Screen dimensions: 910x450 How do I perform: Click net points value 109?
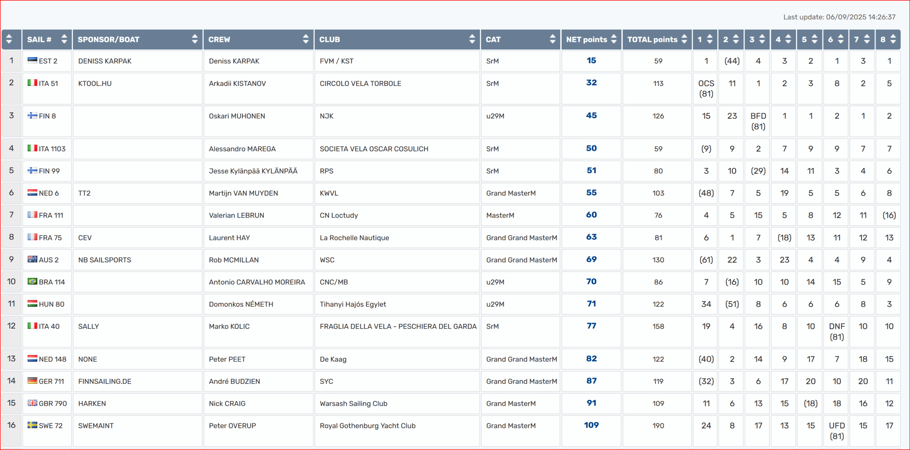click(x=591, y=425)
